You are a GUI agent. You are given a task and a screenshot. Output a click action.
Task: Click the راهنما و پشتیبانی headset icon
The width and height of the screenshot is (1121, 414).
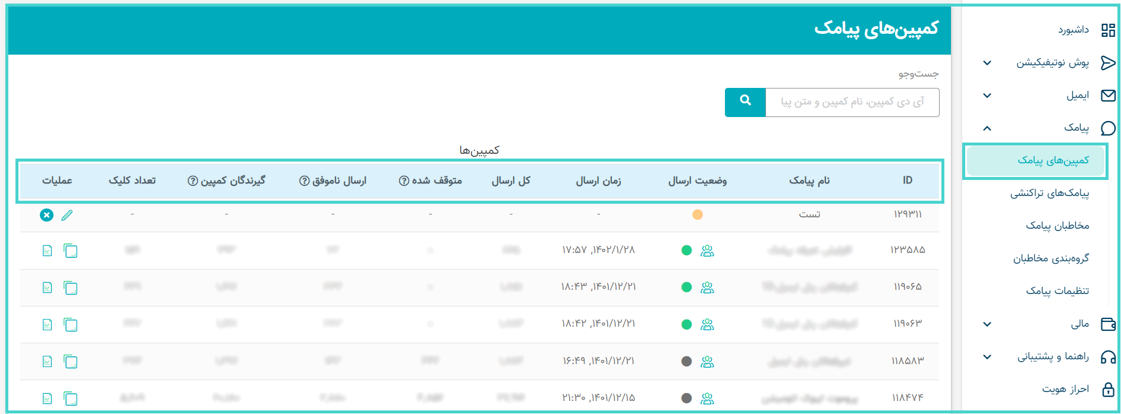[1108, 356]
